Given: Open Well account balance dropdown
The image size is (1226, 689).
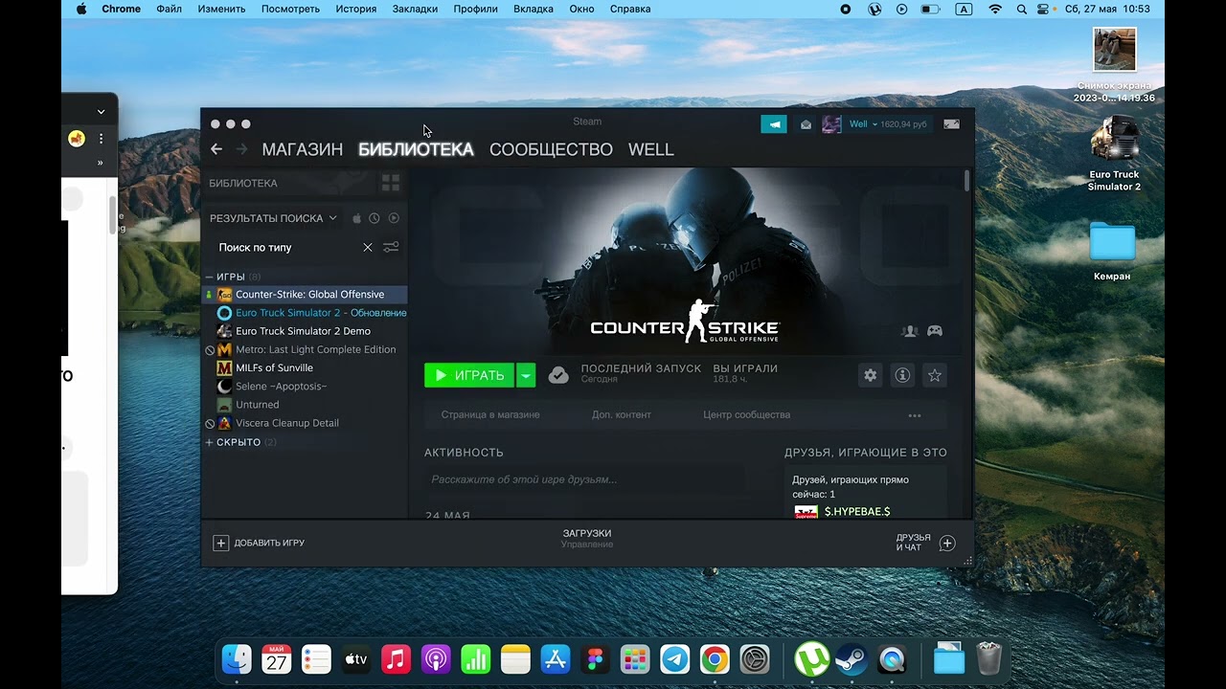Looking at the screenshot, I should point(888,124).
